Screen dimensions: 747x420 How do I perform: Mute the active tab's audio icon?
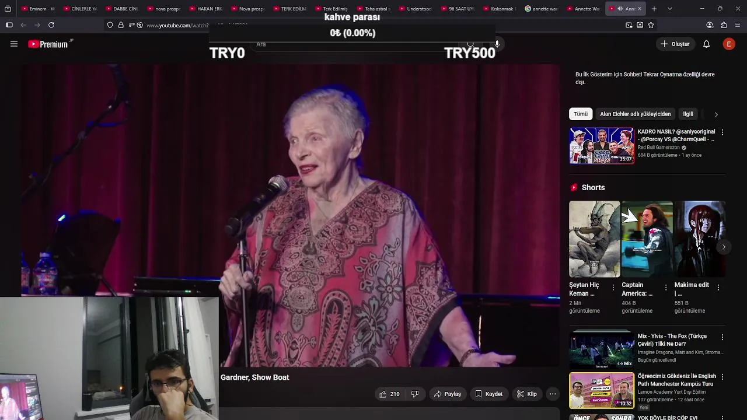point(620,9)
